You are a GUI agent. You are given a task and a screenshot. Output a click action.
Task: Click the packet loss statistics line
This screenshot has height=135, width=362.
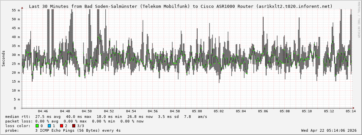(74, 121)
